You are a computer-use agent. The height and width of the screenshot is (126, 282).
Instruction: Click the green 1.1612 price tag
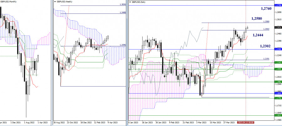[278, 115]
